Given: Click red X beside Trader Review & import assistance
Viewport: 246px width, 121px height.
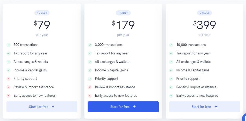Looking at the screenshot, I should (90, 87).
